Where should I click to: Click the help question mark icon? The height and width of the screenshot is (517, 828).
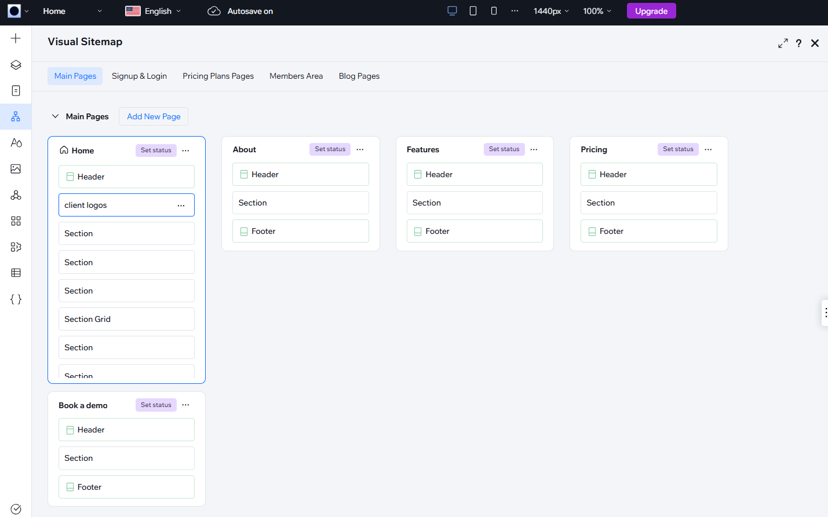tap(798, 43)
